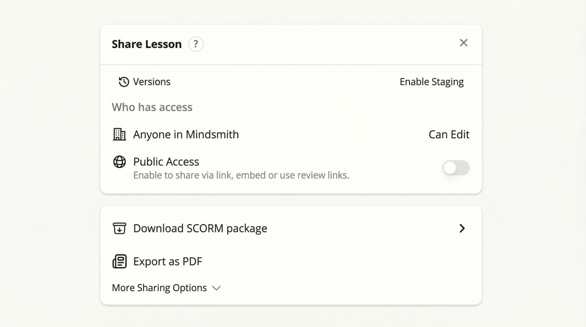Select the Anyone in Mindsmith row label

point(186,135)
